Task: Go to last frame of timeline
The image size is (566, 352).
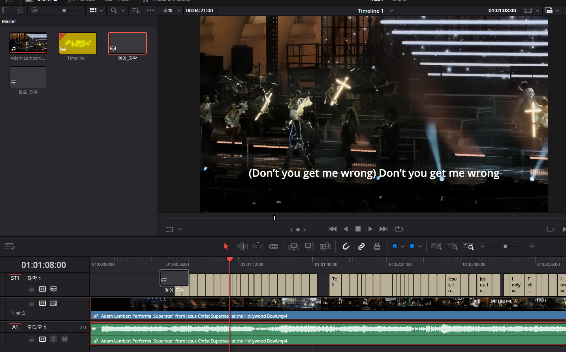Action: [383, 229]
